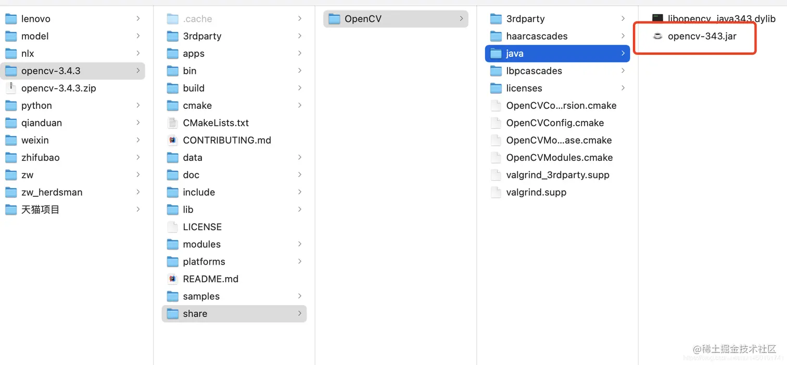Expand the 3rdparty chevron in second column

(300, 36)
